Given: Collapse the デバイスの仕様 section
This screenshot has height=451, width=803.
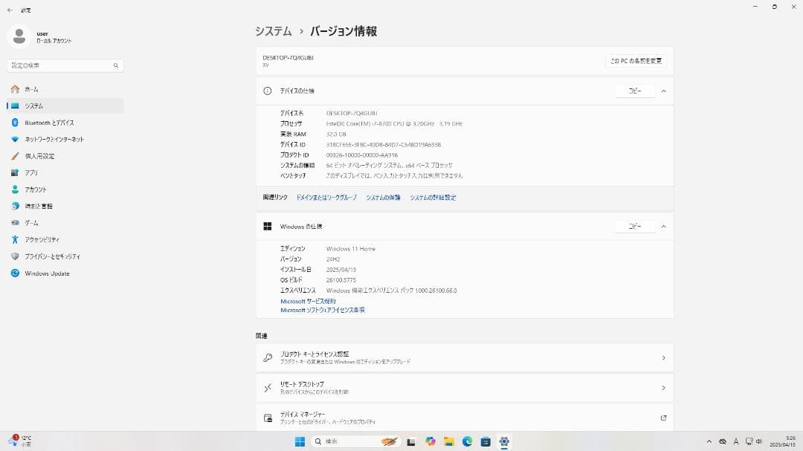Looking at the screenshot, I should [x=662, y=91].
